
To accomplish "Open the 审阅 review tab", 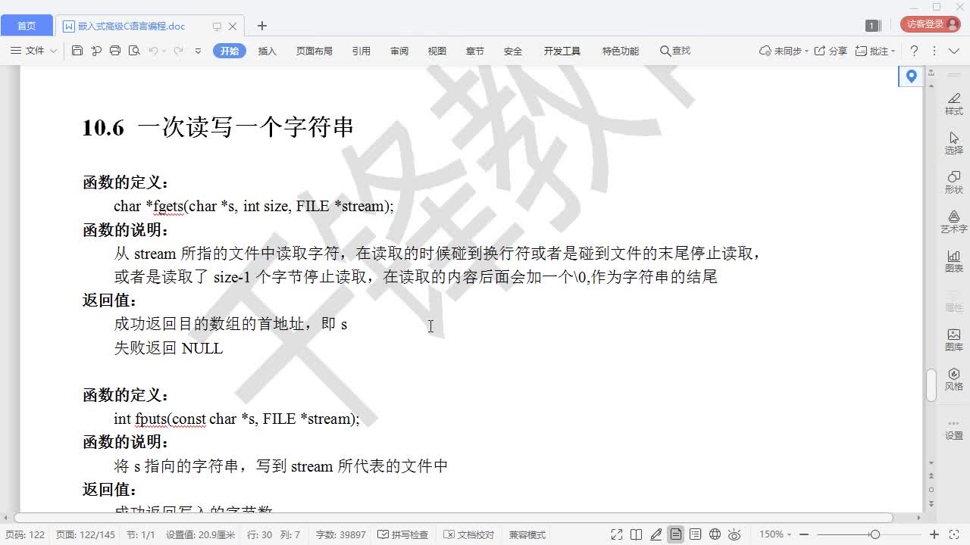I will [399, 51].
